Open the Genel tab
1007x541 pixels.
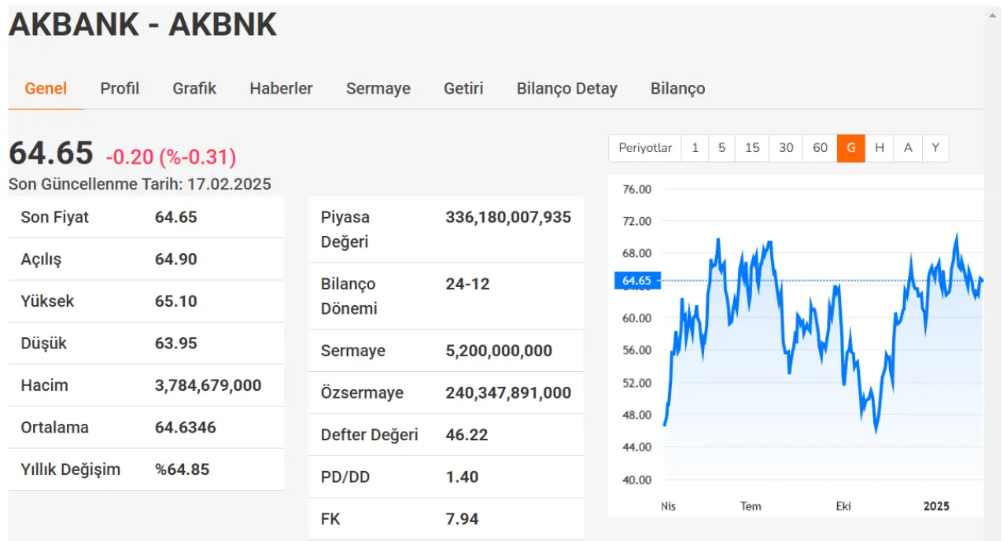[x=46, y=89]
